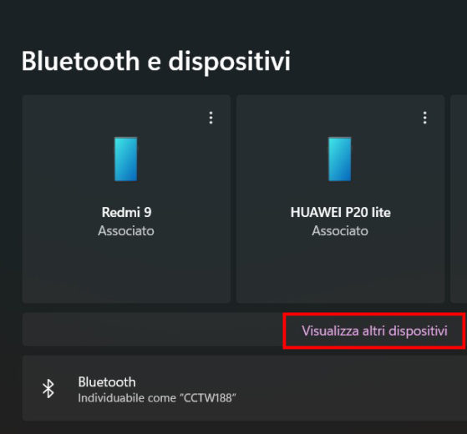Image resolution: width=467 pixels, height=434 pixels.
Task: Select the Redmi 9 device name
Action: [x=126, y=212]
